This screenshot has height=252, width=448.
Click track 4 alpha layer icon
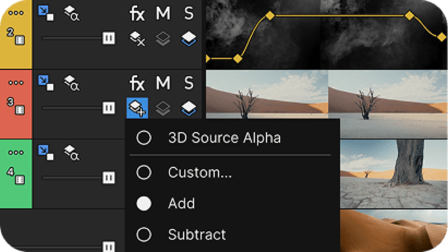pyautogui.click(x=72, y=152)
